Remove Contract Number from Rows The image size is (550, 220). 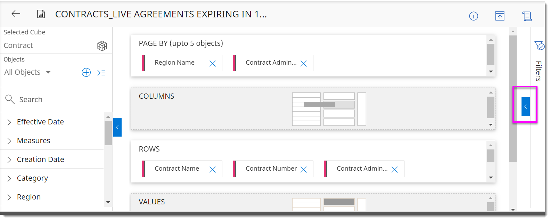click(x=304, y=170)
